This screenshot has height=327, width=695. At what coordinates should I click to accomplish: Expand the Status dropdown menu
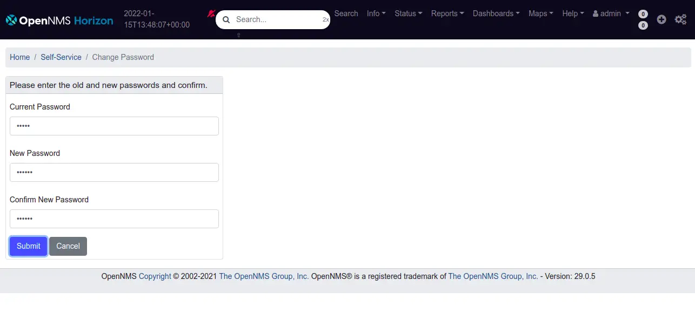click(409, 13)
